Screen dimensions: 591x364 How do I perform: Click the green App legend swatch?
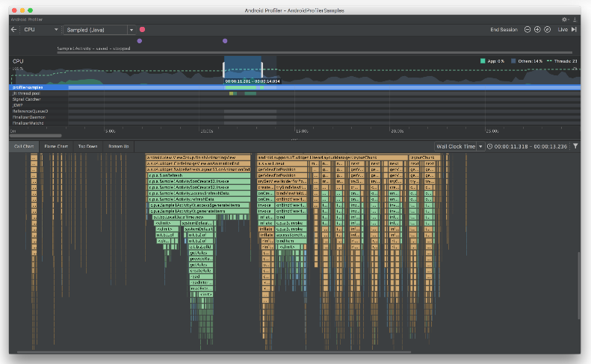(483, 61)
